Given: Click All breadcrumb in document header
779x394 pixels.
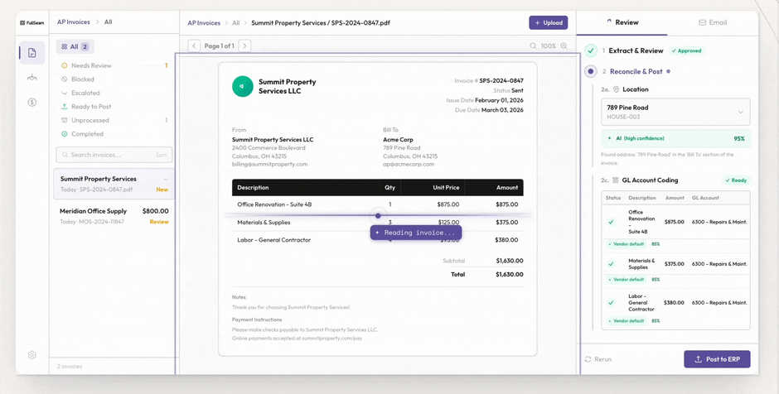Looking at the screenshot, I should tap(236, 23).
